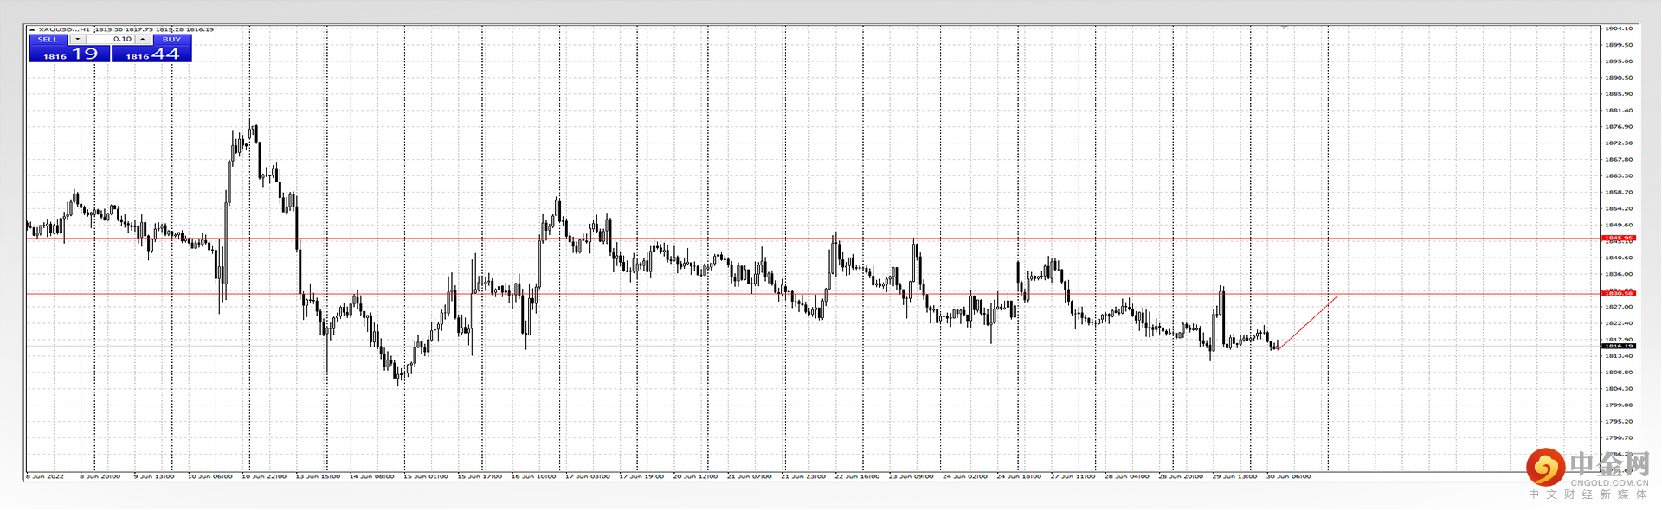
Task: Click the 1904.10 price scale label
Action: click(1618, 29)
